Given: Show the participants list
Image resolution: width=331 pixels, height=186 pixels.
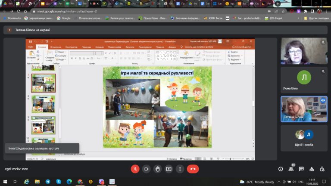Looking at the screenshot, I should (291, 169).
